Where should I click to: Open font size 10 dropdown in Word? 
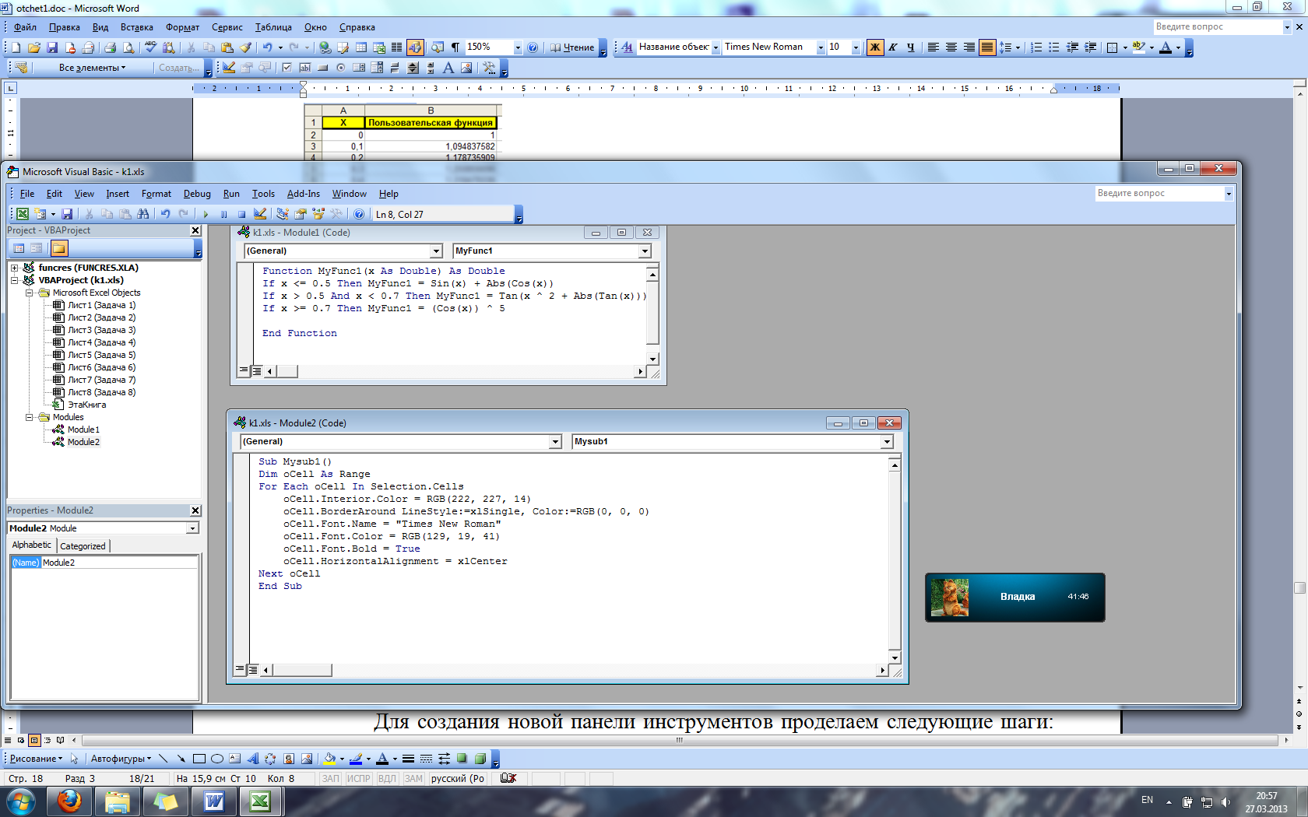pos(856,47)
